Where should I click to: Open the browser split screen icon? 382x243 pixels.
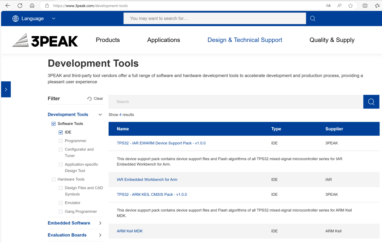coord(365,6)
